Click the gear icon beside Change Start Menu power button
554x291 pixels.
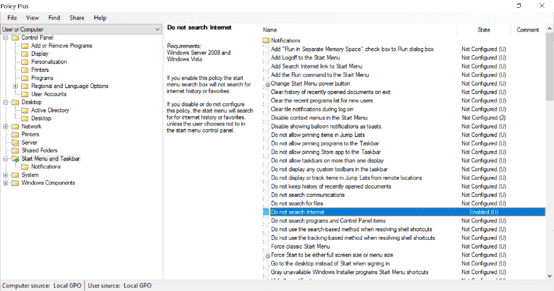click(266, 84)
